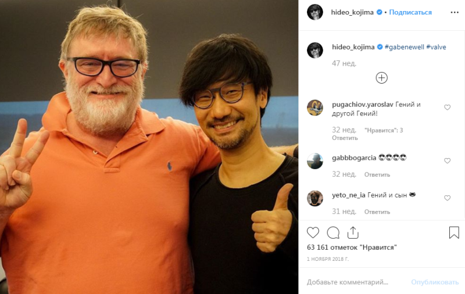Load more comments with plus icon
Viewport: 465px width, 294px height.
(382, 78)
